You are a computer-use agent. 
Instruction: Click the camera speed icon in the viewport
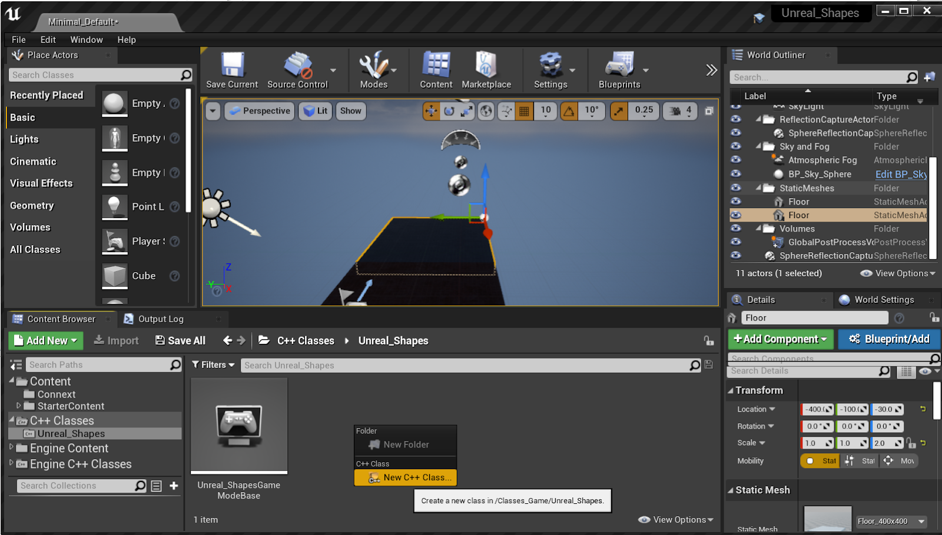[x=675, y=111]
